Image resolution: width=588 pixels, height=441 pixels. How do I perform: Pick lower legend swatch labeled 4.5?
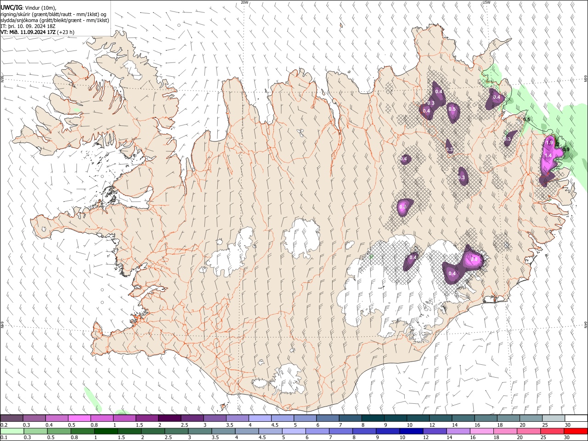click(270, 431)
